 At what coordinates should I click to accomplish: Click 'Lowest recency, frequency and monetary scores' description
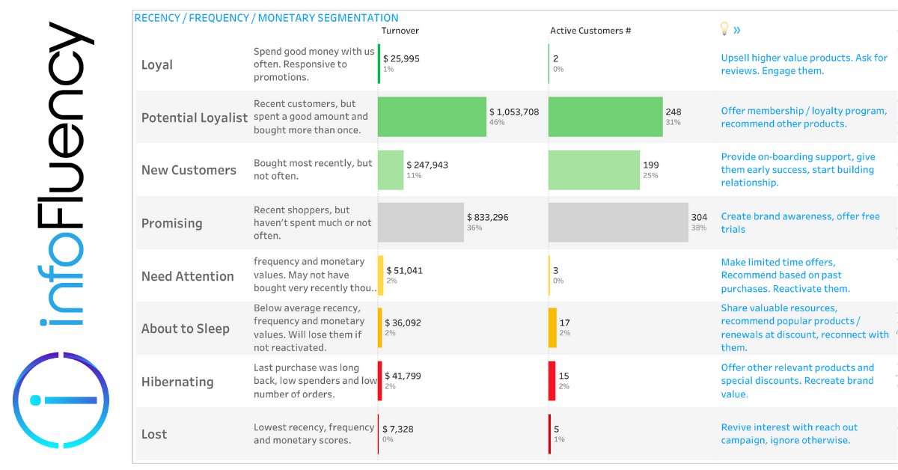pos(314,434)
